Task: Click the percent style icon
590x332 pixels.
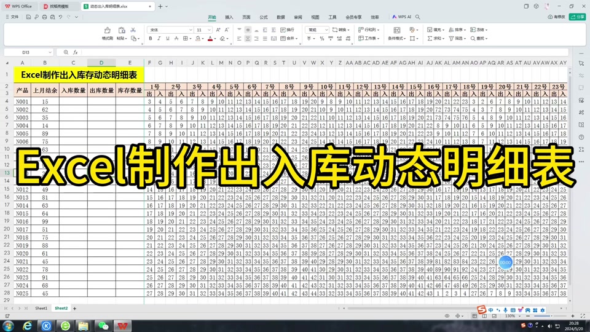Action: coord(321,38)
